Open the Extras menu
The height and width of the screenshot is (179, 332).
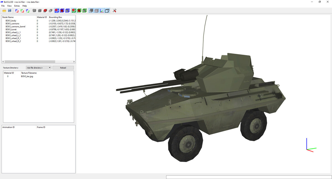click(17, 6)
